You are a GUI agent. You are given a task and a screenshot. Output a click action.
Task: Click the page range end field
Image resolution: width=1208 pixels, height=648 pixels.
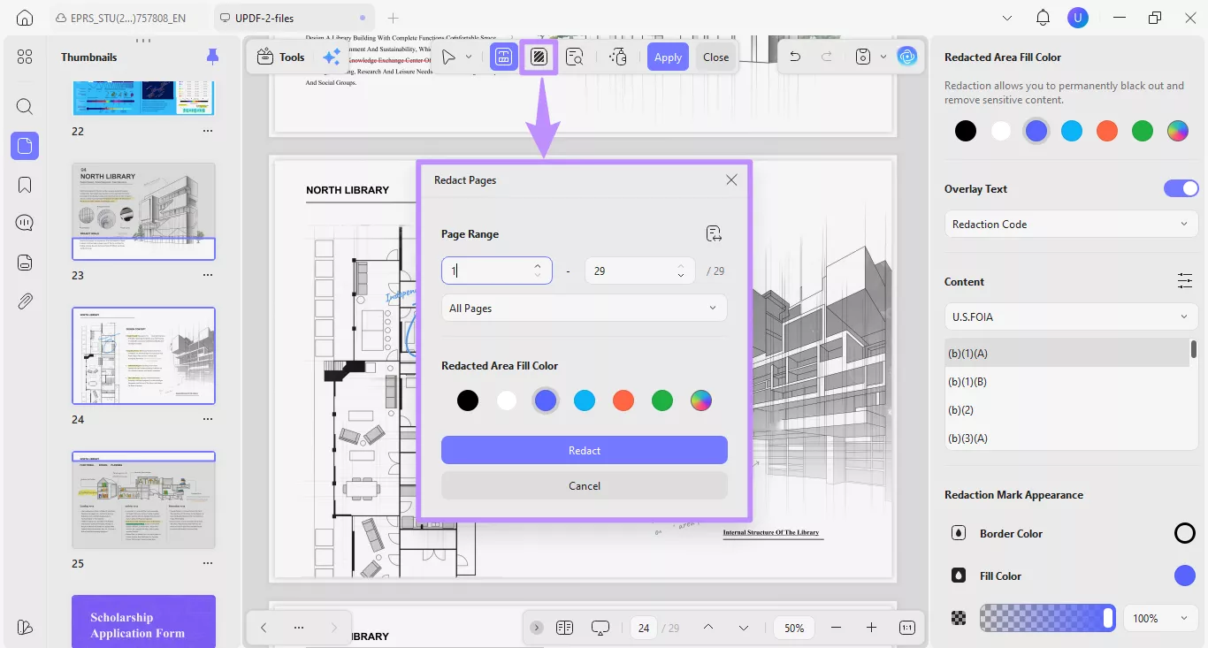point(640,271)
